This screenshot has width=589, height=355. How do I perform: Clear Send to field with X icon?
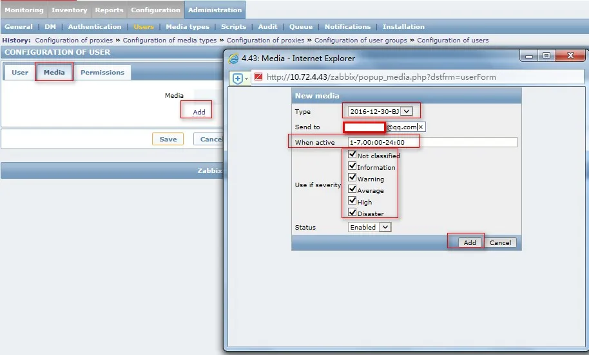421,127
